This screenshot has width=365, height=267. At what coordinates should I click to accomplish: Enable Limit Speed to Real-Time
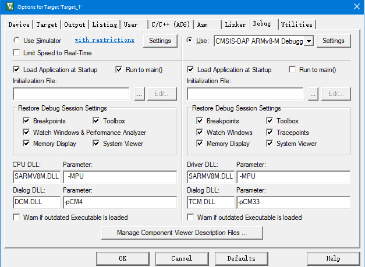tap(16, 53)
